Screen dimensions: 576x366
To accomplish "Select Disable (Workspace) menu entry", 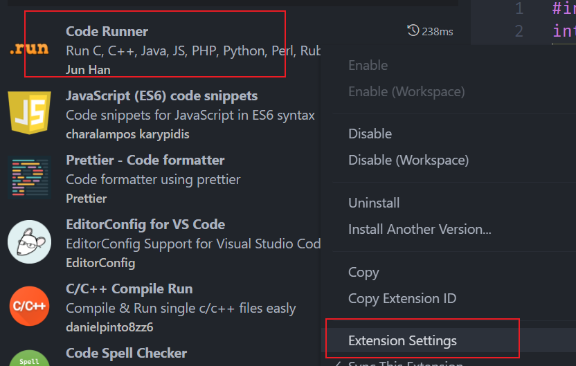I will (408, 160).
